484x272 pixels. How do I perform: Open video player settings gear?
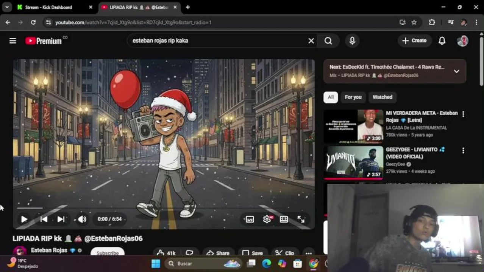(267, 219)
